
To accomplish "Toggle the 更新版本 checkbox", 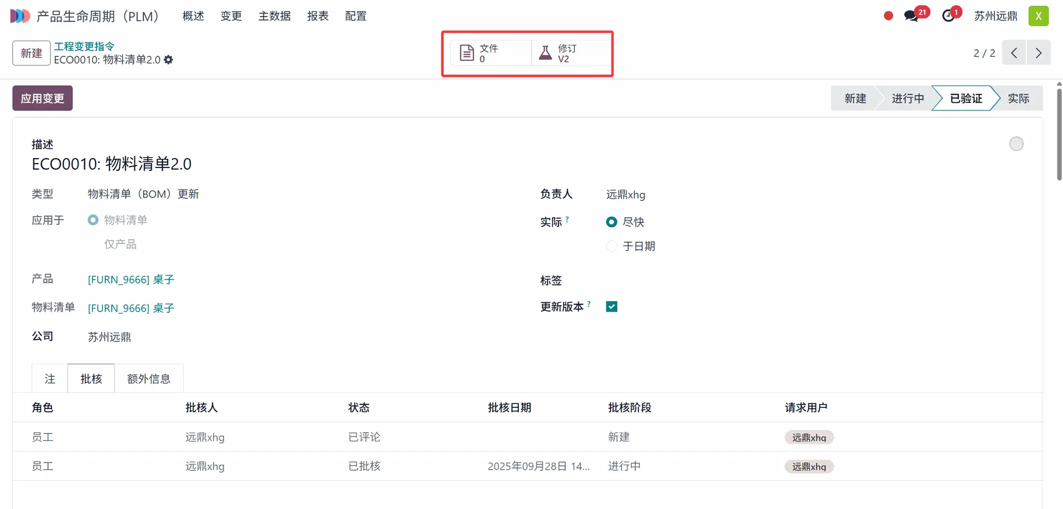I will tap(612, 307).
